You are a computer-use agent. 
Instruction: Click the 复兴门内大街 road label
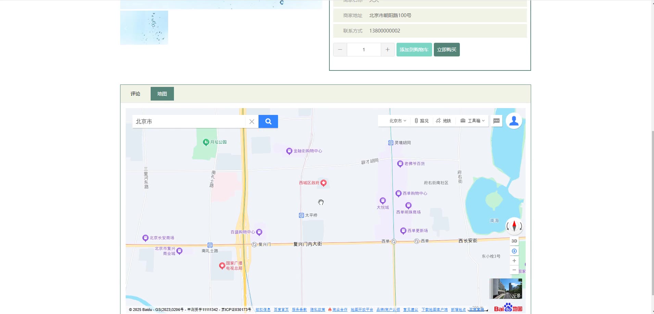[x=307, y=244]
